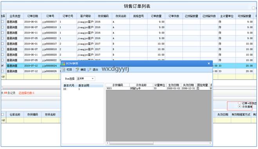Click the 订单数量 column header
This screenshot has height=149, width=258.
156,16
